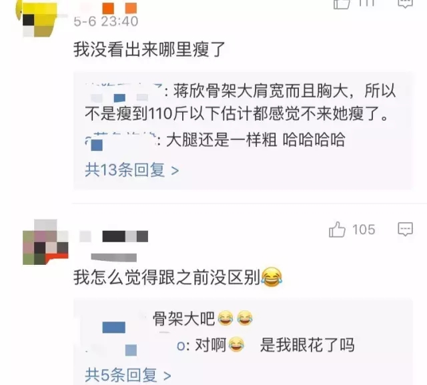This screenshot has height=385, width=427.
Task: Tap the replier name before 蒋欣骨架大肩宽
Action: pos(125,93)
